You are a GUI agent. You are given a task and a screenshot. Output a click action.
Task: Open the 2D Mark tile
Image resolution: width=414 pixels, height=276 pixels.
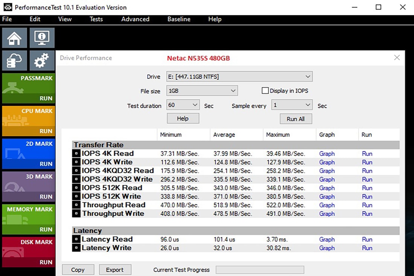[28, 154]
